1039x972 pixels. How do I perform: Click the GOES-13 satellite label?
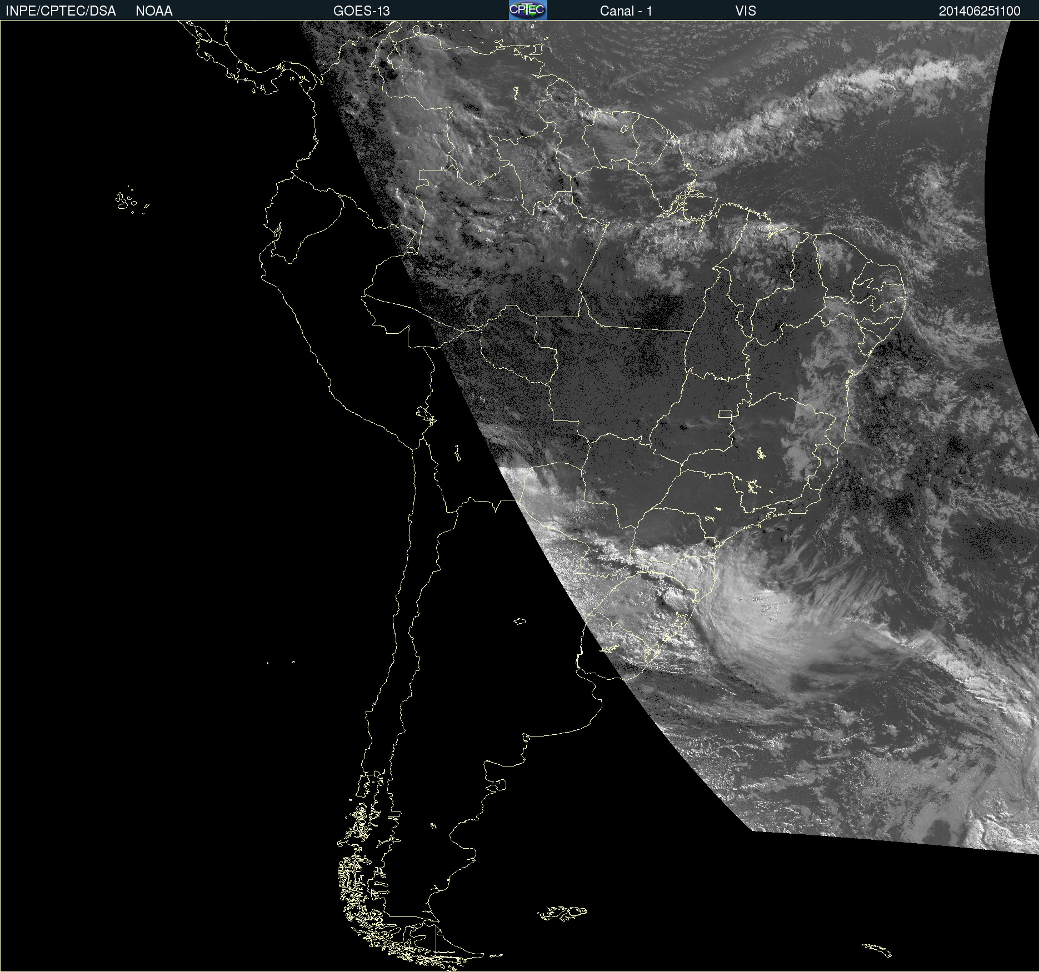(x=361, y=11)
